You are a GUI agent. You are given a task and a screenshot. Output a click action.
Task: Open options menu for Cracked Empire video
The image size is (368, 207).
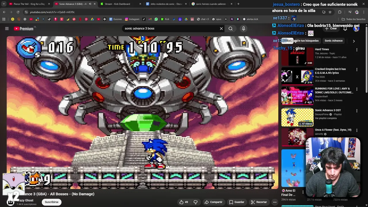(357, 70)
